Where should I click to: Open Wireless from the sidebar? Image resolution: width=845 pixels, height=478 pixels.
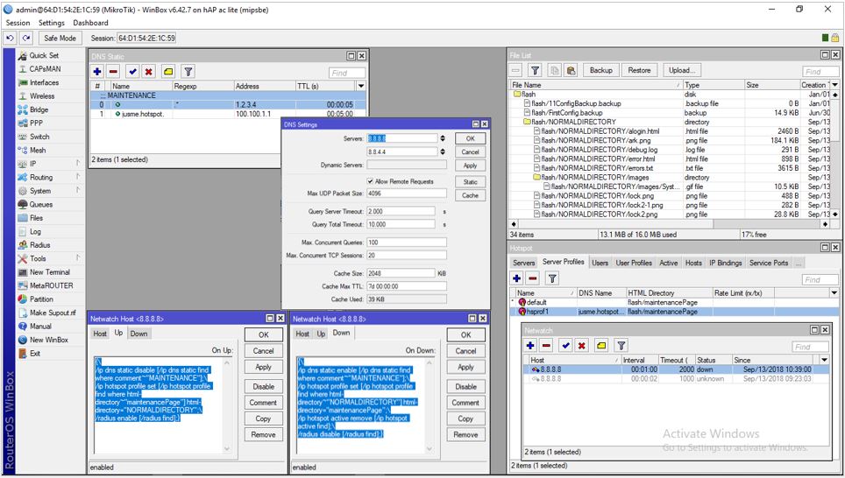[42, 95]
